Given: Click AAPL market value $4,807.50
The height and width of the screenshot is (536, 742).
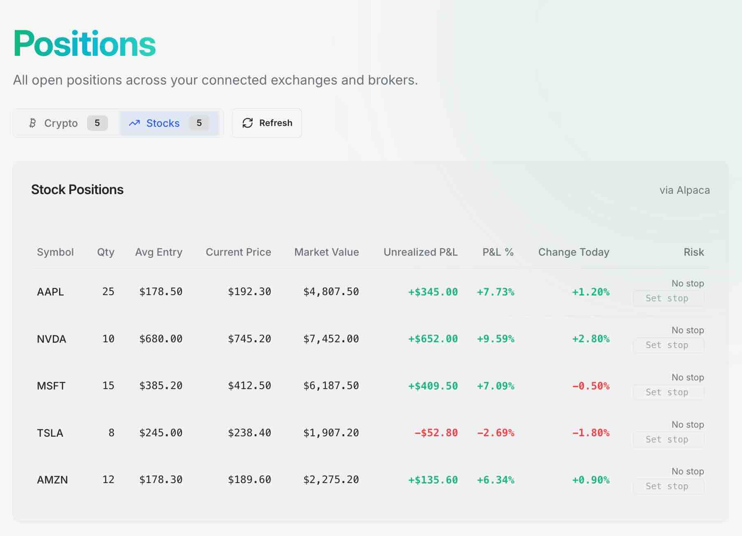Looking at the screenshot, I should [x=331, y=292].
